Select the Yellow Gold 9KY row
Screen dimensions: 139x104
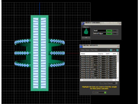(98, 56)
